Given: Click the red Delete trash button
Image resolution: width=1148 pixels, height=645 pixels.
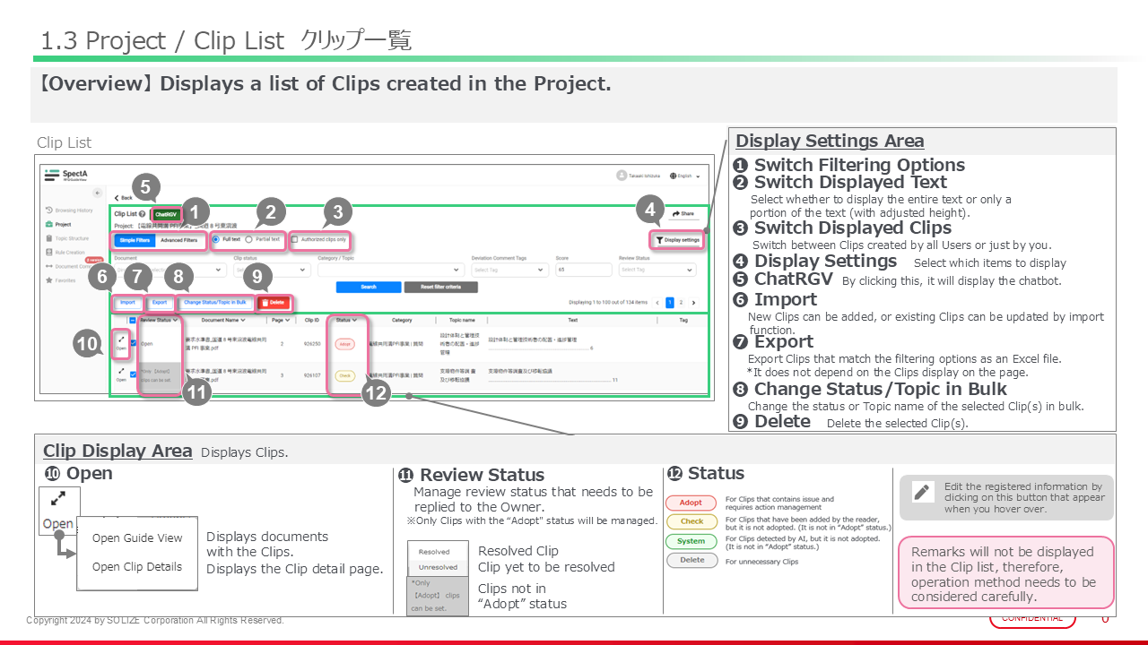Looking at the screenshot, I should (273, 303).
